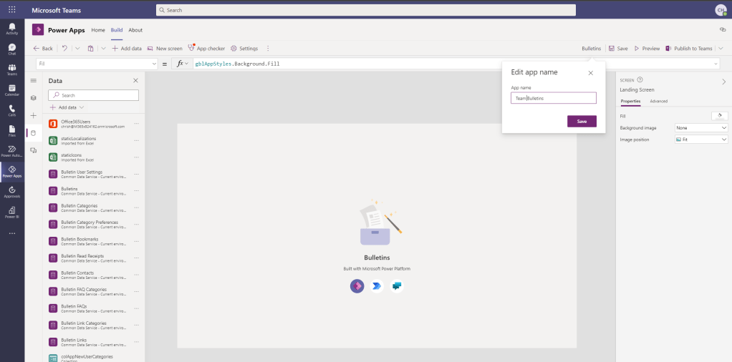Open Power Automate in Teams sidebar
The image size is (732, 362).
[x=12, y=150]
